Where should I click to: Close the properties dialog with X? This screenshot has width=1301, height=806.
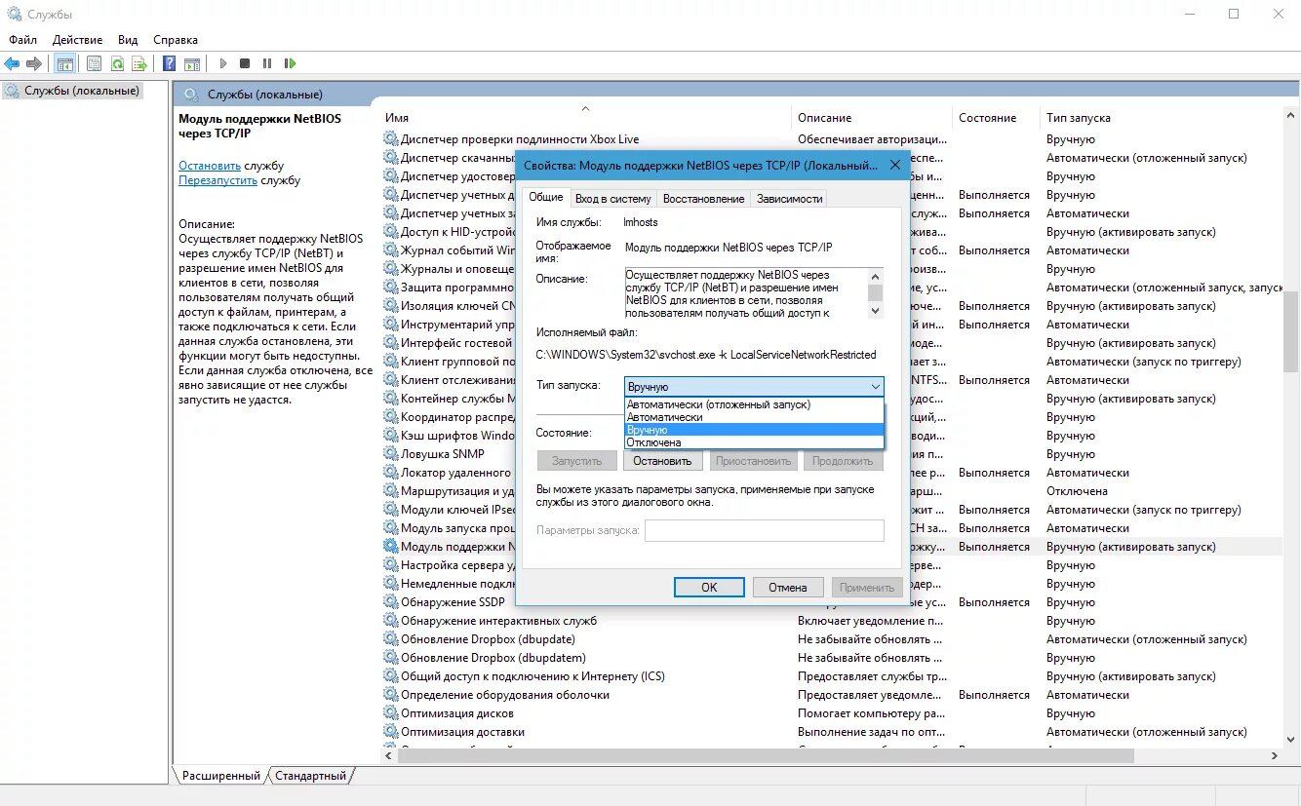895,166
